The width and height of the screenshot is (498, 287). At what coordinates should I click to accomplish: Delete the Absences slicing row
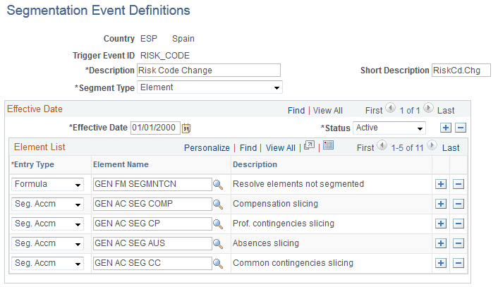coord(458,243)
